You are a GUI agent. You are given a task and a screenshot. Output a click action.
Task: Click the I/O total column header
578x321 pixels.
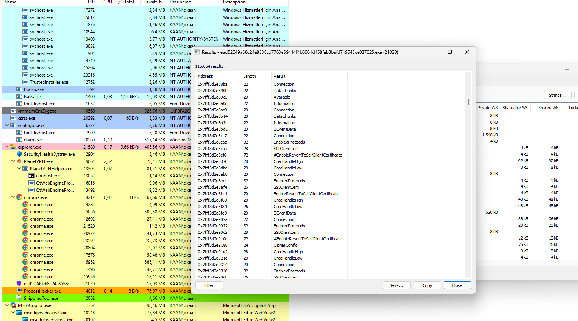click(x=128, y=2)
